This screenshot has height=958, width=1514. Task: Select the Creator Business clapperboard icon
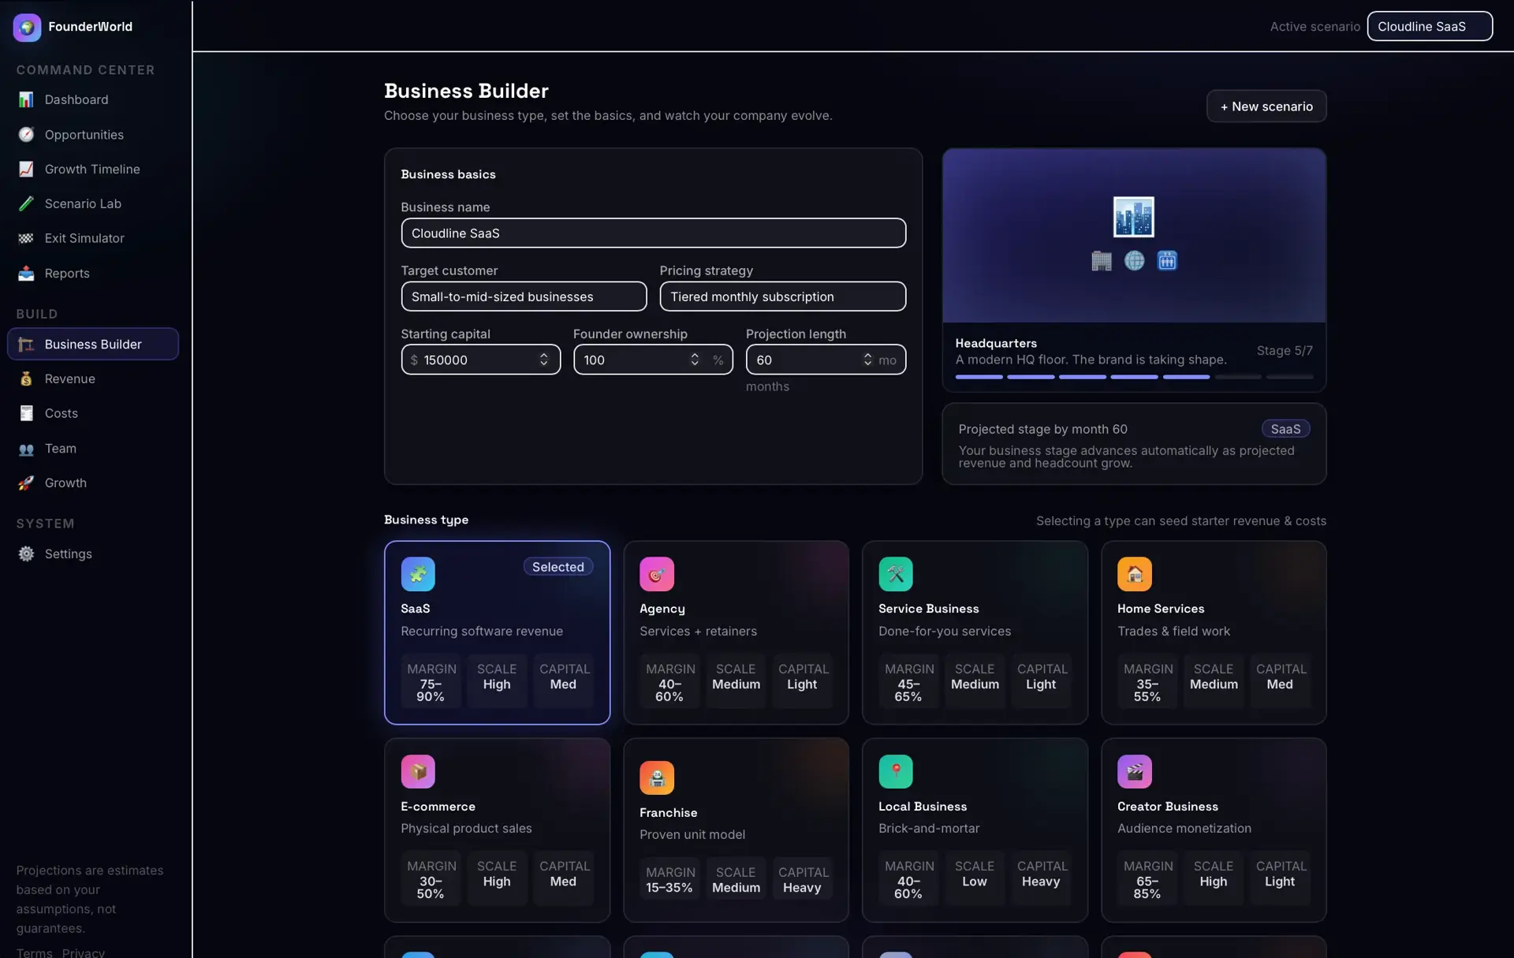(1134, 771)
